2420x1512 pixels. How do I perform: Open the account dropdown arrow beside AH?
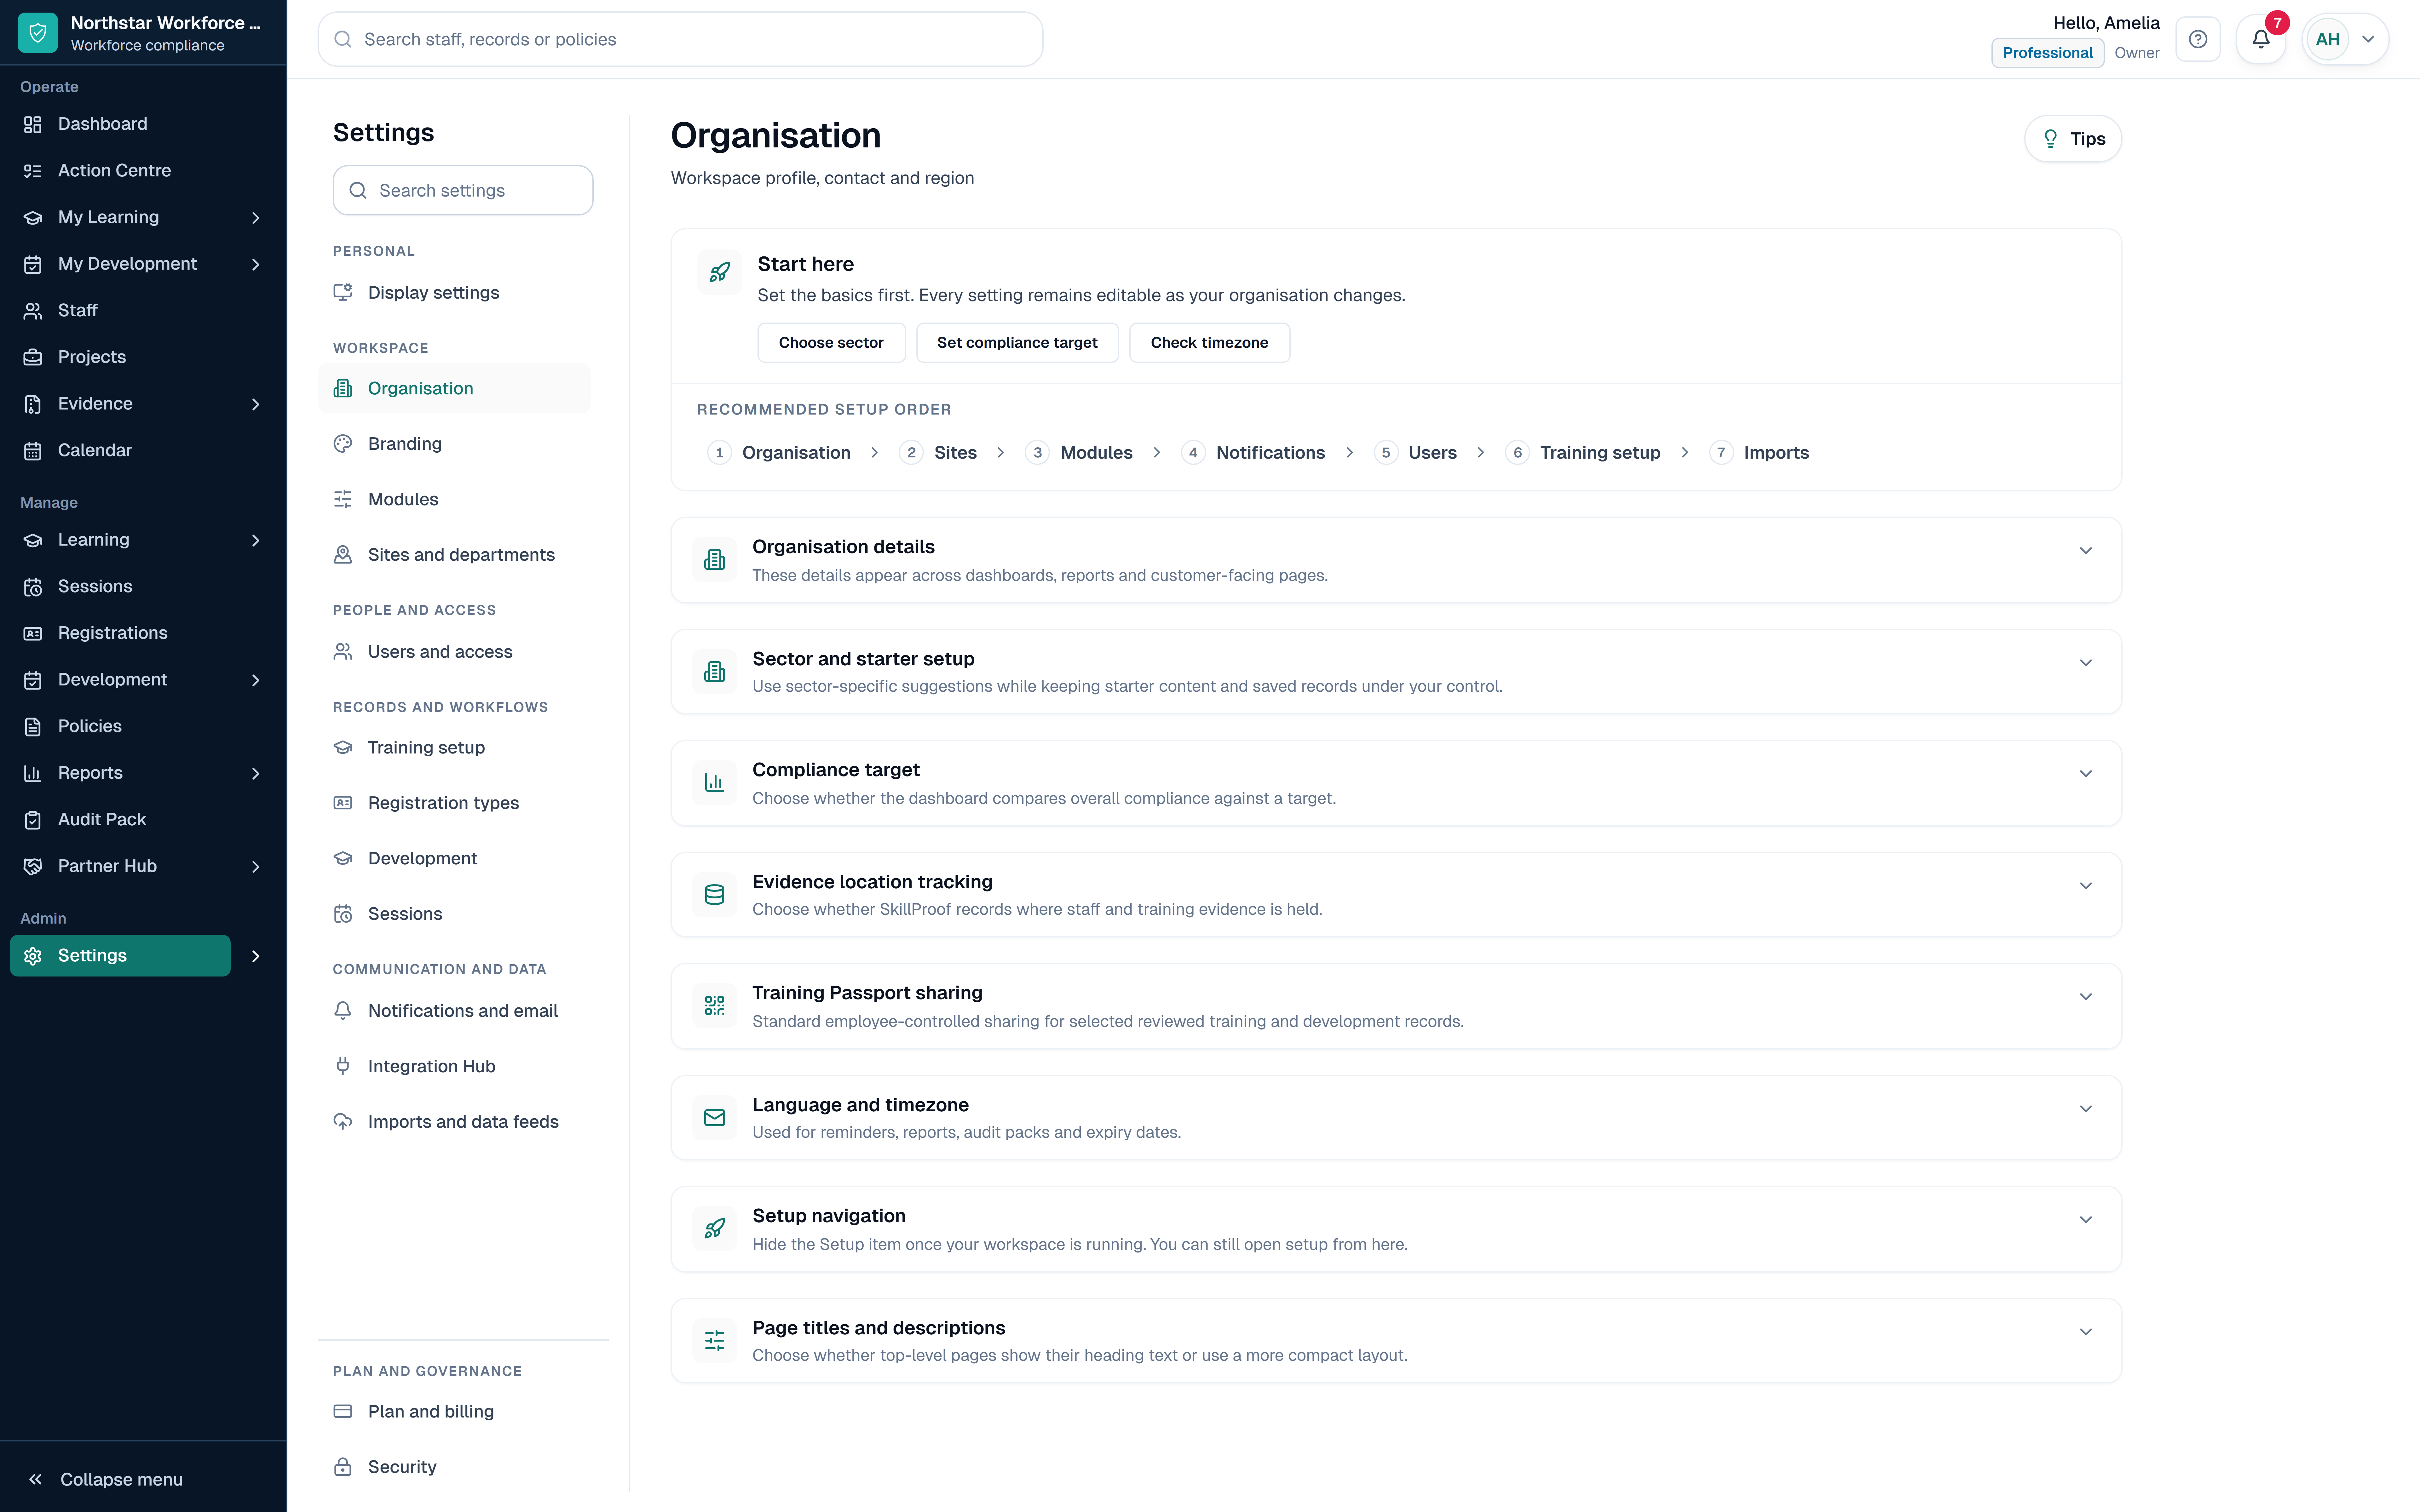tap(2368, 39)
